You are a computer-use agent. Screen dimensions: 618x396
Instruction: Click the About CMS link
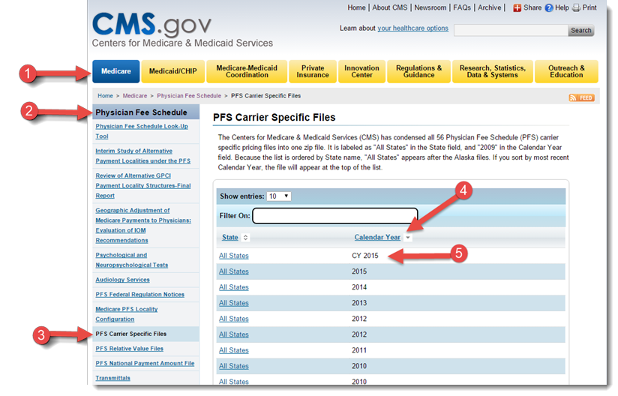[390, 7]
